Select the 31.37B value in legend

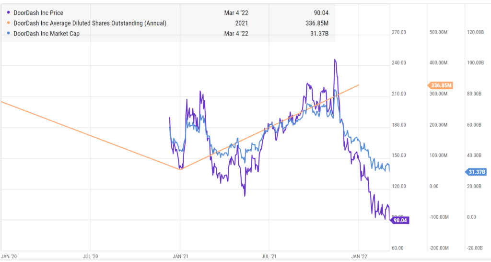[319, 34]
